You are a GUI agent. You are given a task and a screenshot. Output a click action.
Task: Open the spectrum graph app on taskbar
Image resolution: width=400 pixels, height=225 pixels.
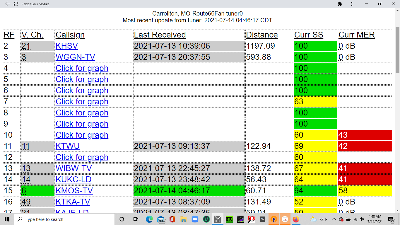(x=240, y=219)
